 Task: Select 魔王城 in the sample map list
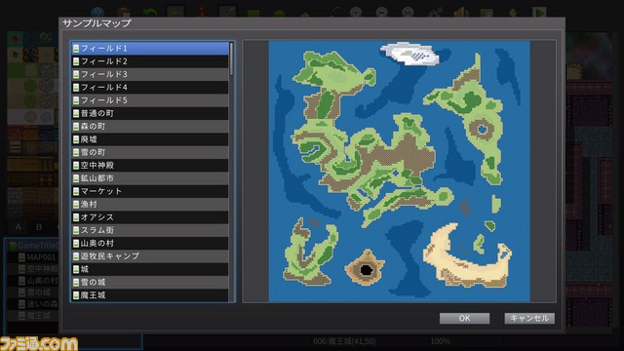coord(150,294)
